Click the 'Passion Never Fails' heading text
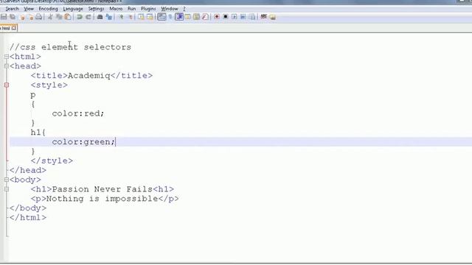Viewport: 472px width, 265px height. click(x=102, y=189)
